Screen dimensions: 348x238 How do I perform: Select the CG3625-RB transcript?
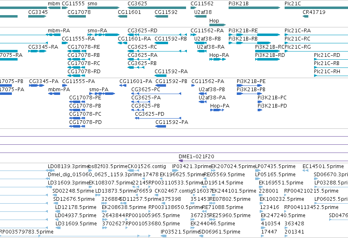pos(136,67)
